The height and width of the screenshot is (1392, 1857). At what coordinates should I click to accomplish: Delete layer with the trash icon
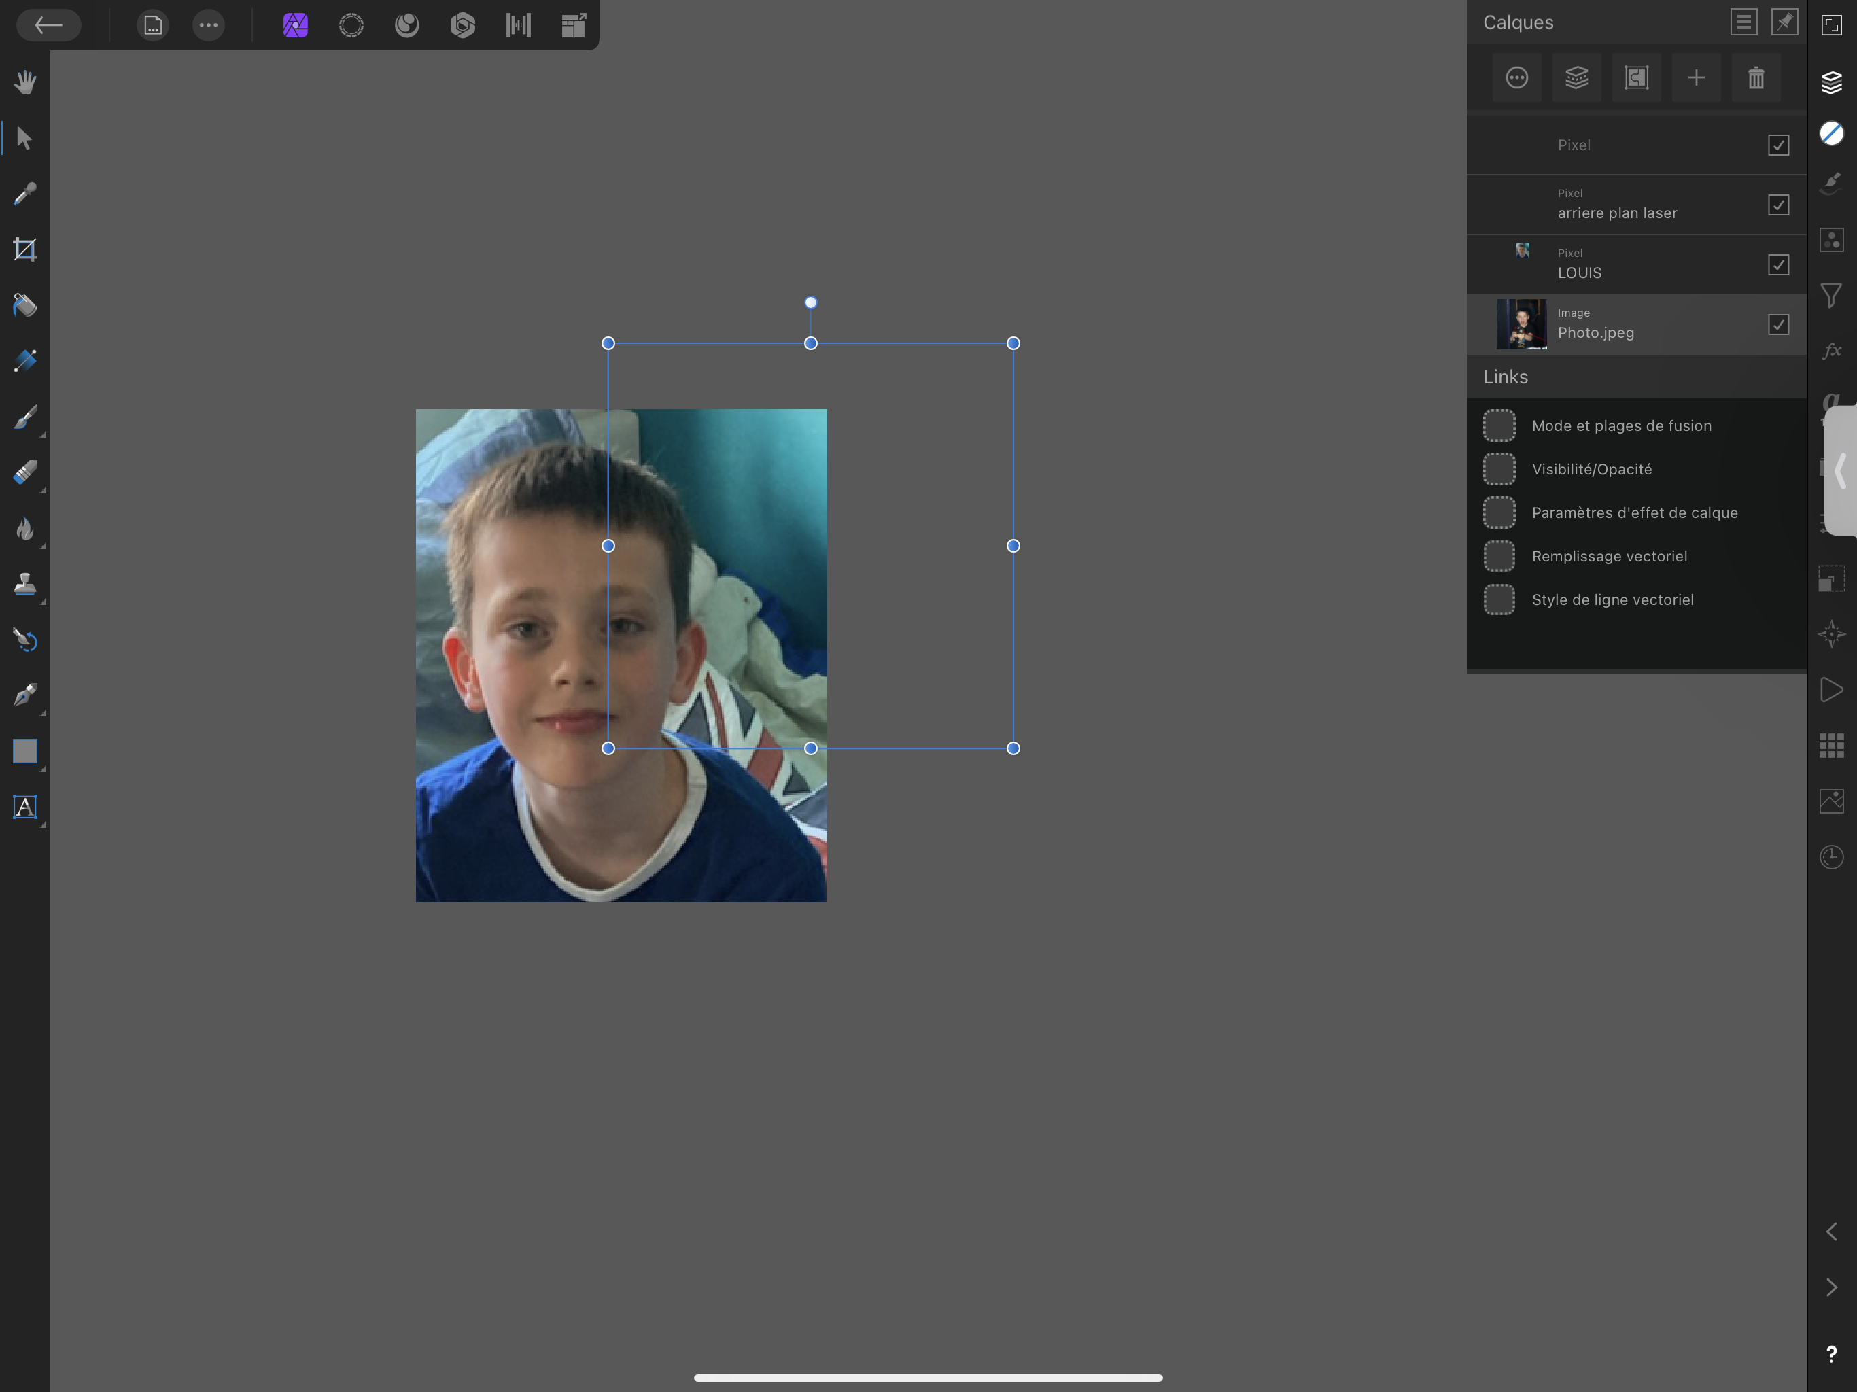[x=1756, y=78]
